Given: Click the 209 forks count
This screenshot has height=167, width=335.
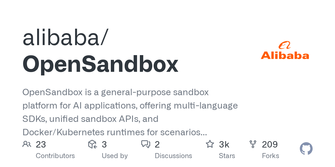Looking at the screenshot, I should coord(270,144).
